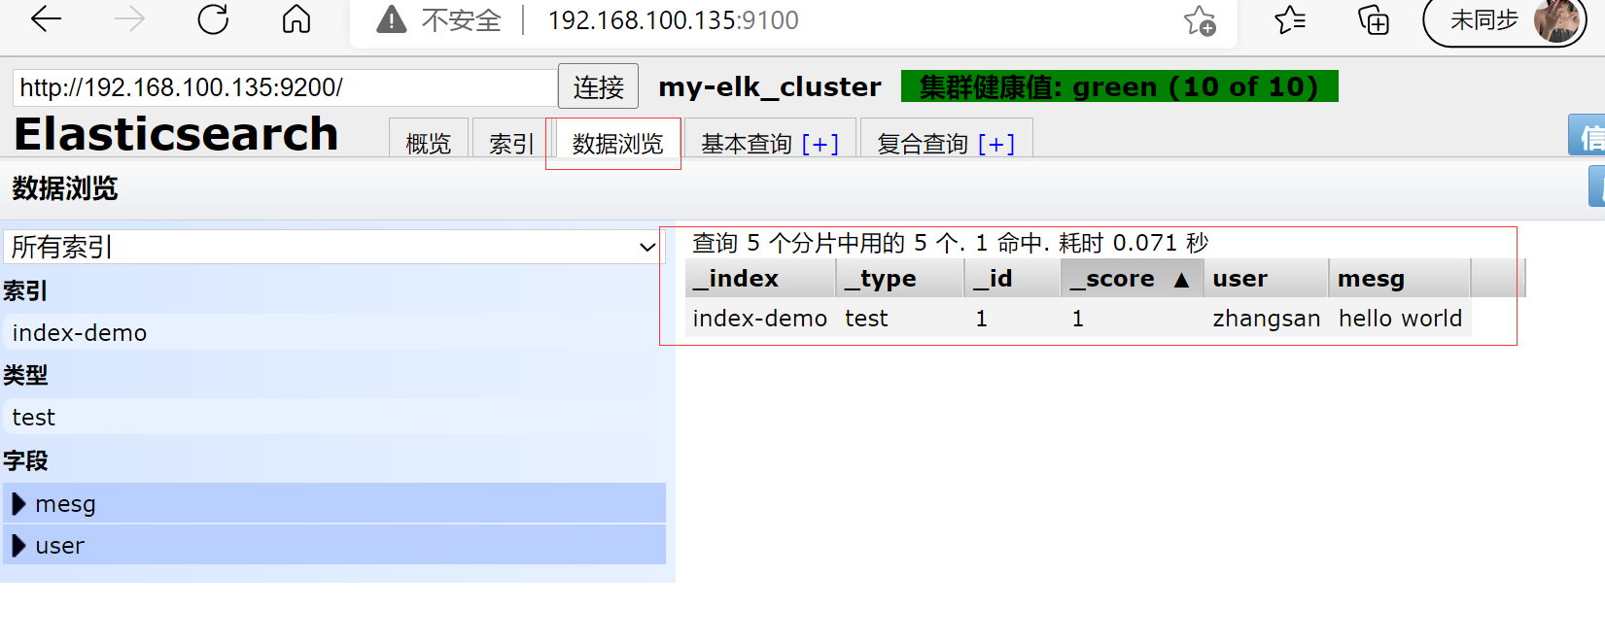Click the 连接 connect button
The width and height of the screenshot is (1605, 643).
(x=598, y=87)
